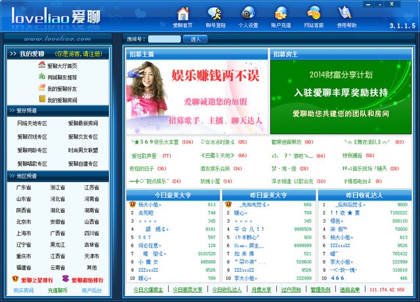Image resolution: width=420 pixels, height=302 pixels.
Task: Open 爱聊唱歌专区 channel
Action: point(32,164)
